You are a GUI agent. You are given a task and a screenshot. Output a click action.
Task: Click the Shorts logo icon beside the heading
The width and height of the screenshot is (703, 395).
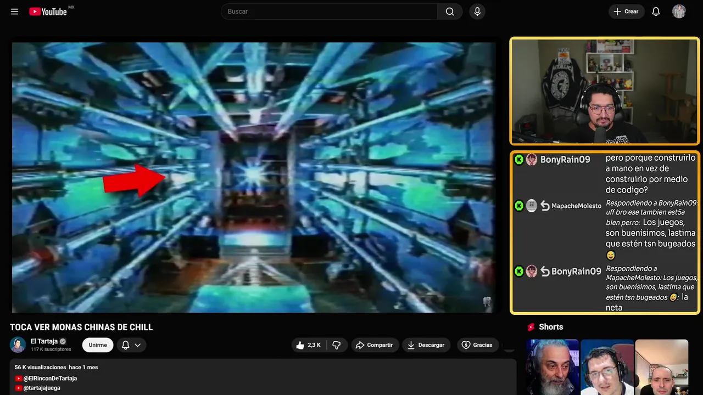click(x=531, y=327)
